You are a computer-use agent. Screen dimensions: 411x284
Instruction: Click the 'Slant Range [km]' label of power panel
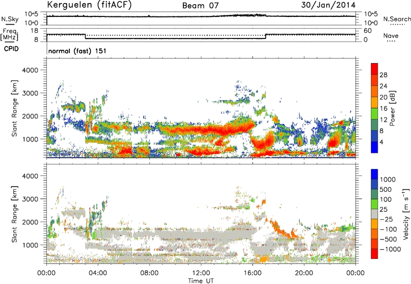(14, 108)
